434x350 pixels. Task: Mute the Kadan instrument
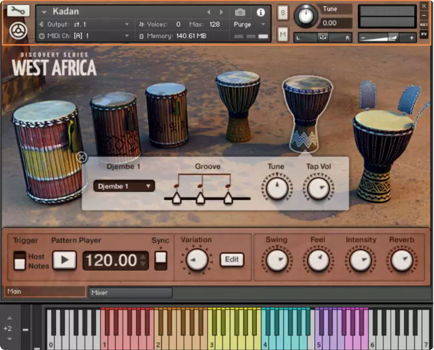tap(282, 34)
